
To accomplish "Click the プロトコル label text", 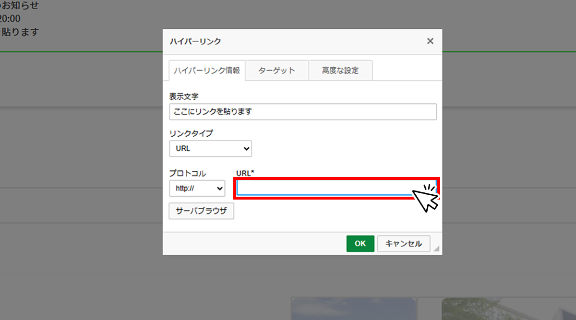I will click(x=188, y=173).
